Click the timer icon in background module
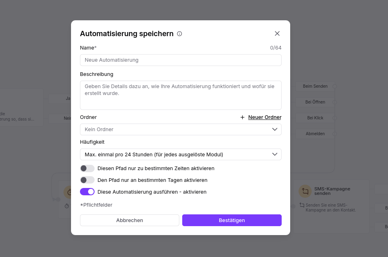 [67, 206]
